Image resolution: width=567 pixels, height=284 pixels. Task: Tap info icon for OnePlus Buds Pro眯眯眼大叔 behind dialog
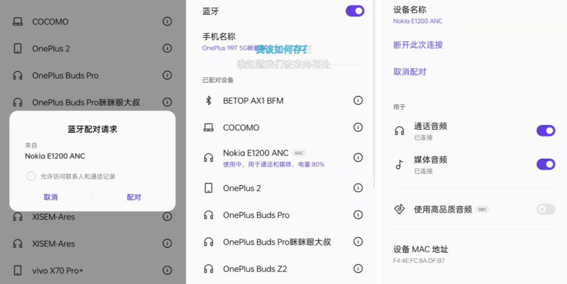pos(167,102)
